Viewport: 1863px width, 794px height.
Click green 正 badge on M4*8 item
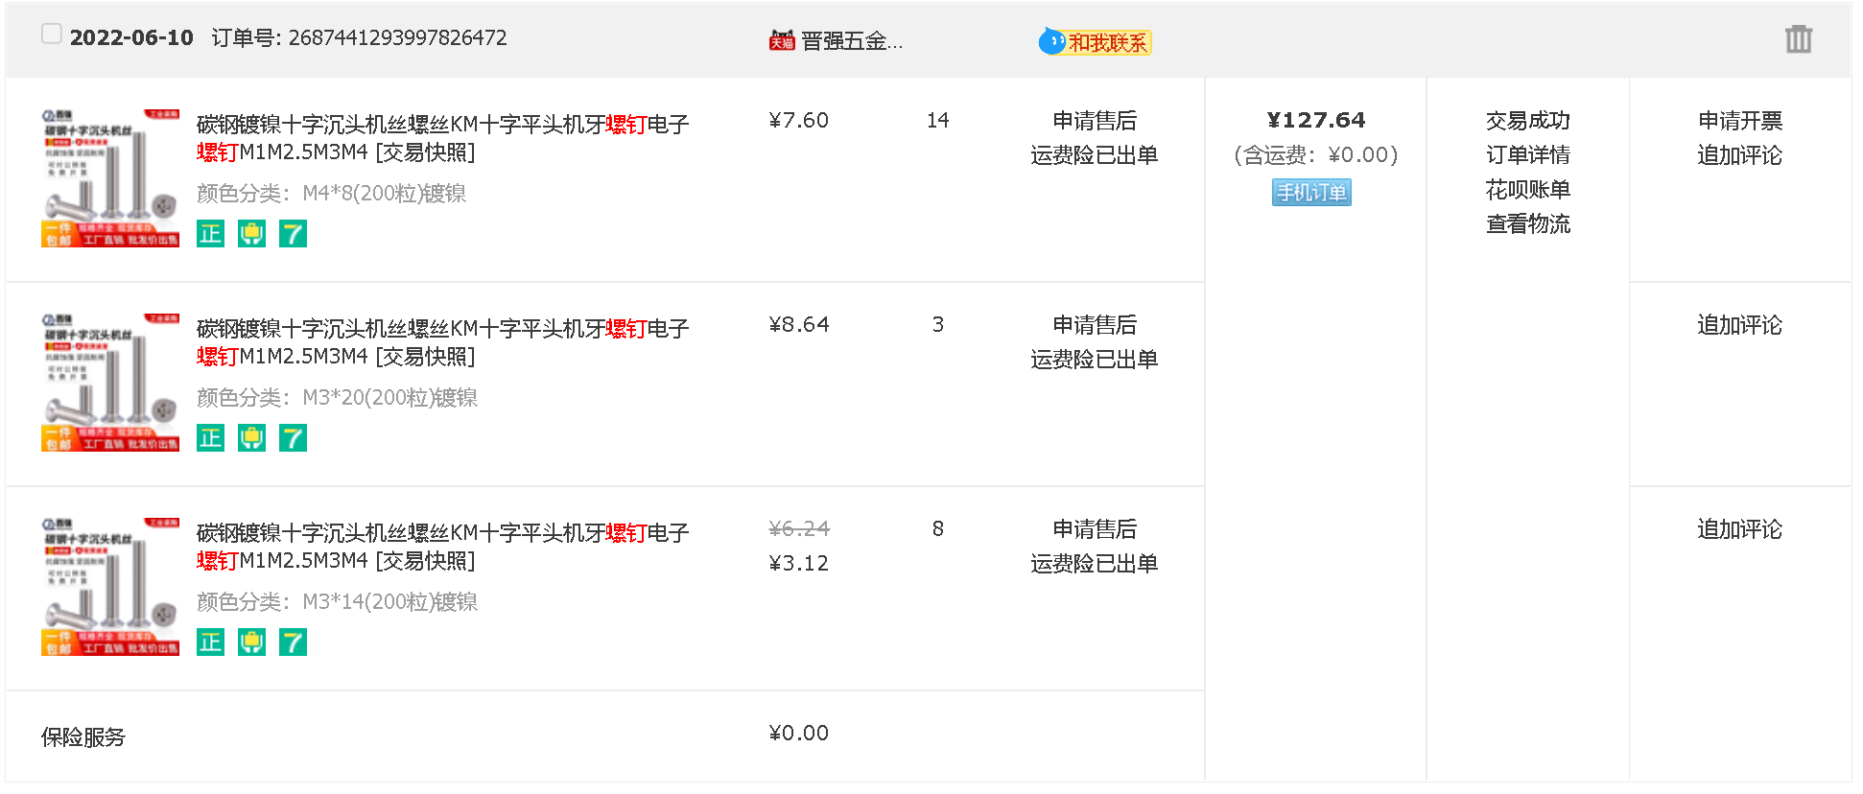[210, 234]
